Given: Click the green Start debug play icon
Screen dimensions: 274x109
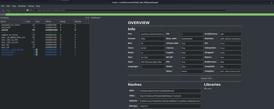Looking at the screenshot, I should tap(28, 10).
